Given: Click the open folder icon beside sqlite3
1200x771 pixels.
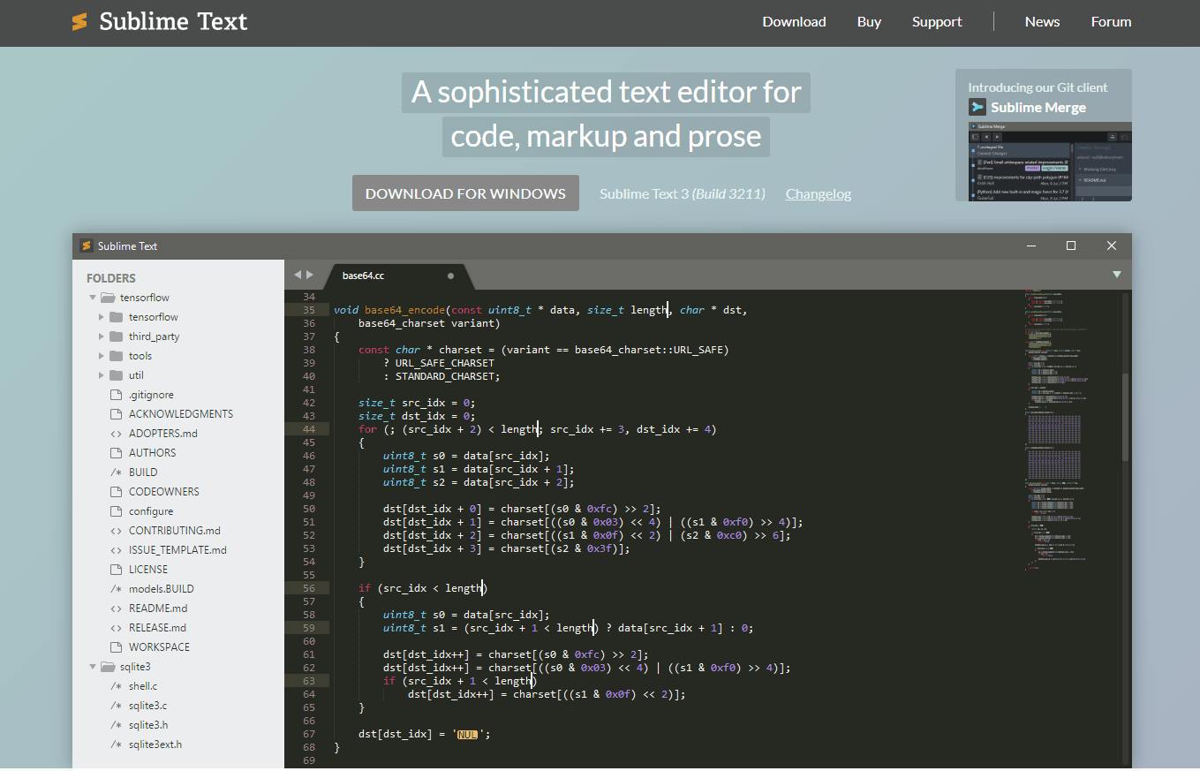Looking at the screenshot, I should [108, 667].
